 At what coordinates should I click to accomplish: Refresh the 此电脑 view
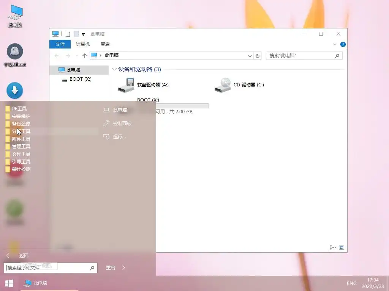coord(258,56)
